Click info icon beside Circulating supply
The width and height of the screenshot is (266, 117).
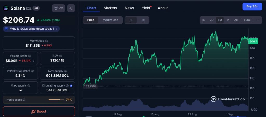coord(67,86)
